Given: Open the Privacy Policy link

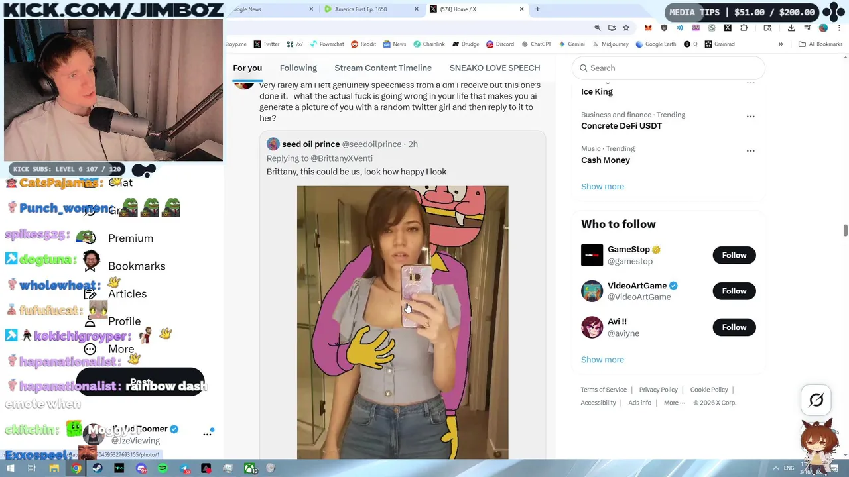Looking at the screenshot, I should click(x=658, y=390).
